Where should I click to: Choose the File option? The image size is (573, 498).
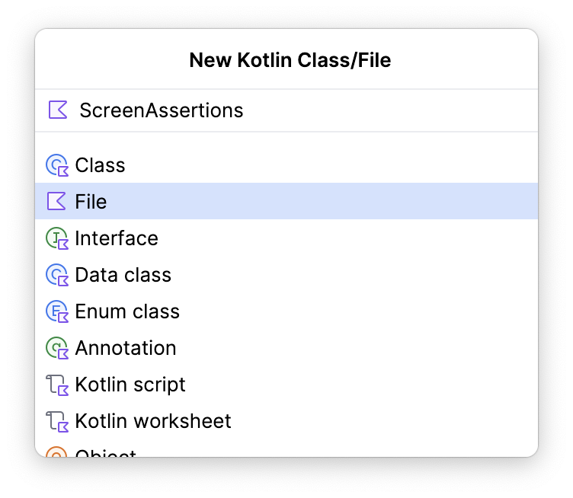coord(91,202)
